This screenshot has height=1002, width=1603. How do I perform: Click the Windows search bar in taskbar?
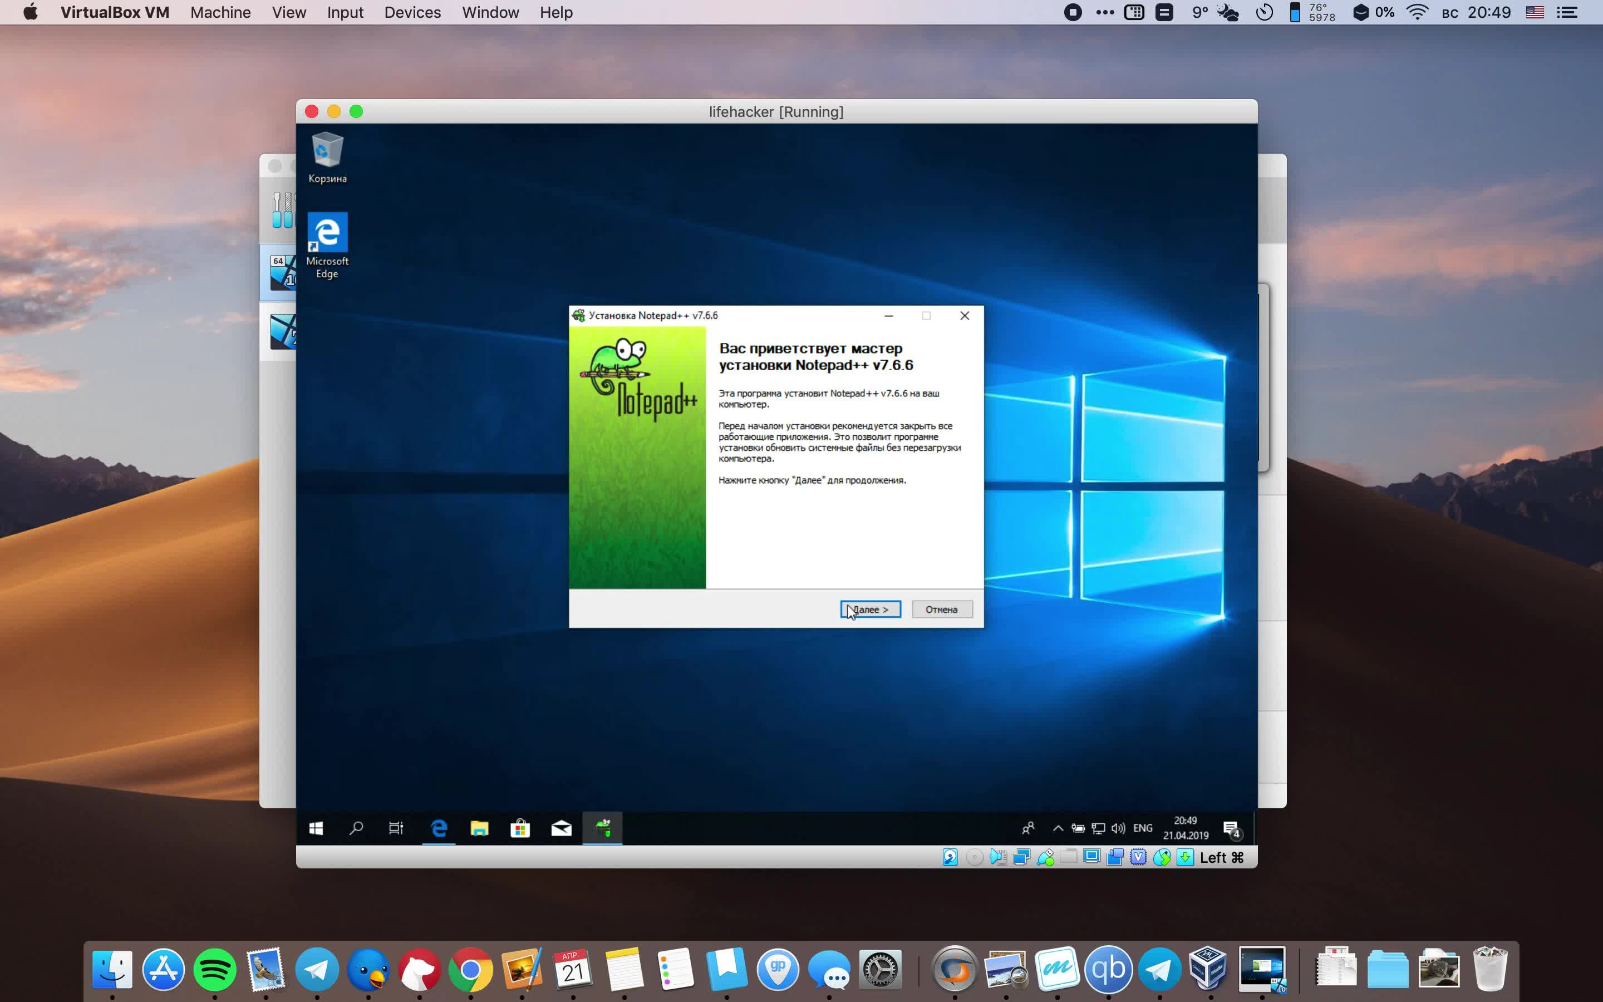tap(357, 828)
